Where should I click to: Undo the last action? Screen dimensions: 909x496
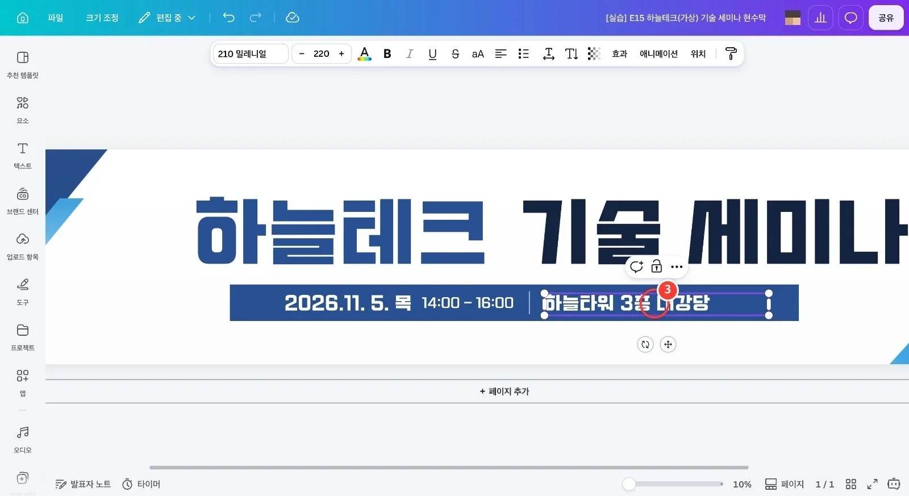coord(228,18)
